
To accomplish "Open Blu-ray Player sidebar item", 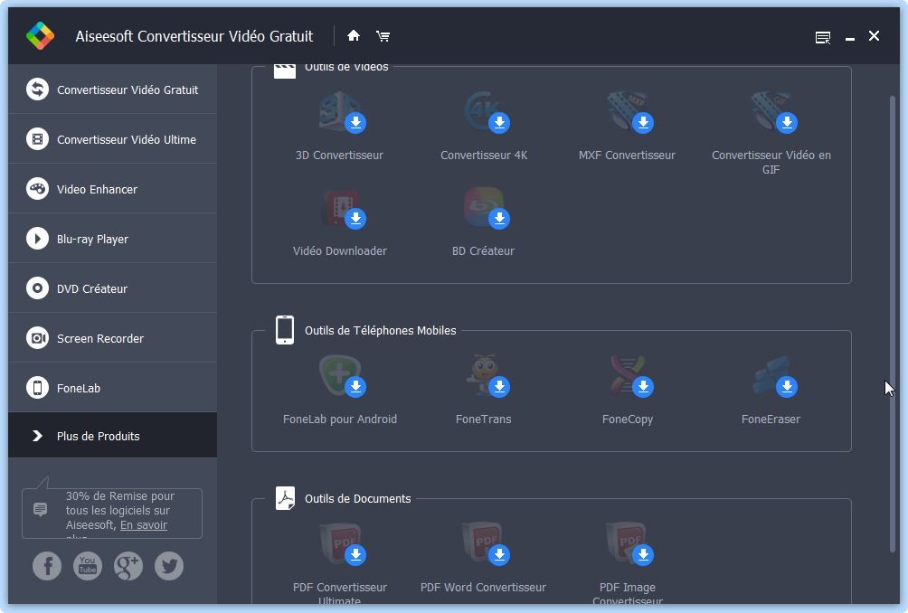I will [x=113, y=239].
